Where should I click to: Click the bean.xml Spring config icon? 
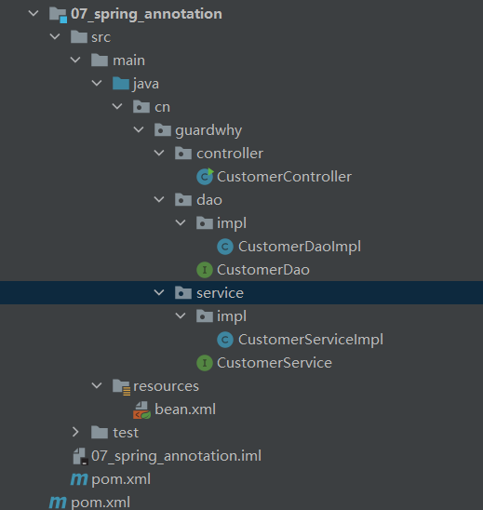point(141,409)
